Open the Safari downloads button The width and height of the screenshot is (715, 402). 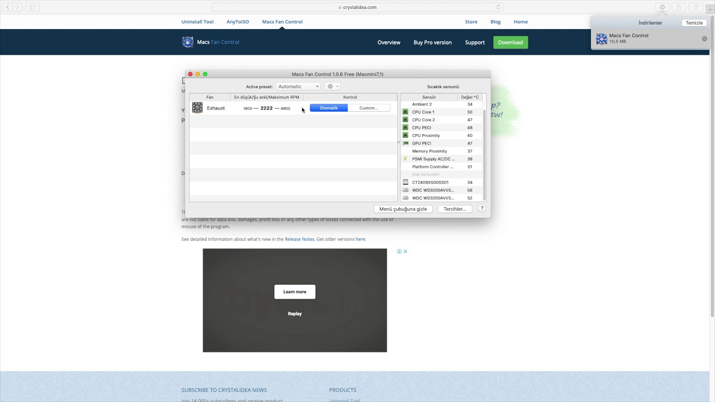662,7
